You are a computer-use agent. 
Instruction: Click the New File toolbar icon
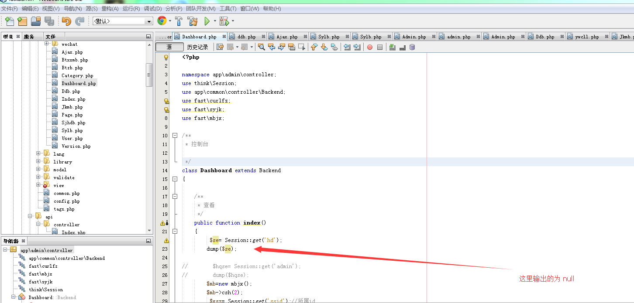(9, 21)
